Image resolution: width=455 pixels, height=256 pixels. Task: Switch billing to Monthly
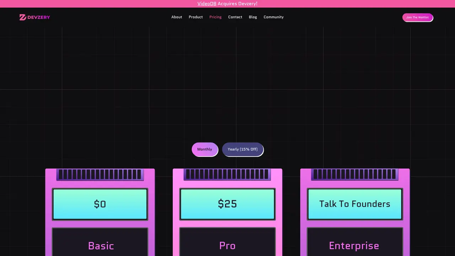pos(205,149)
